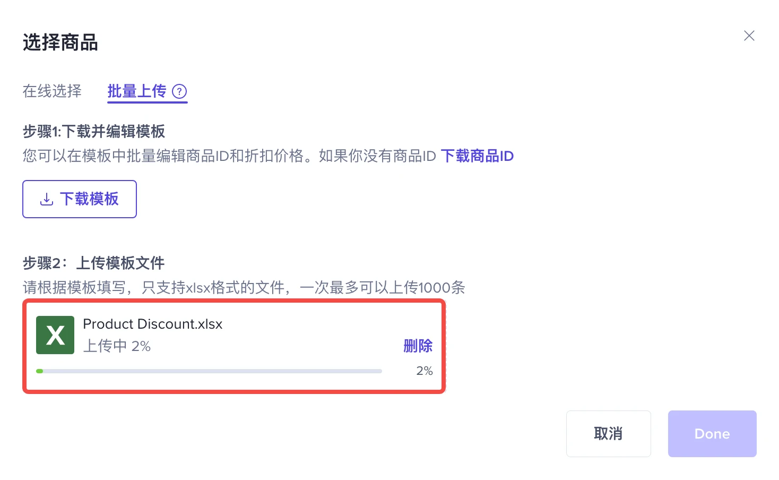
Task: Click the 步骤1:下载并编辑模板 heading
Action: (x=93, y=132)
